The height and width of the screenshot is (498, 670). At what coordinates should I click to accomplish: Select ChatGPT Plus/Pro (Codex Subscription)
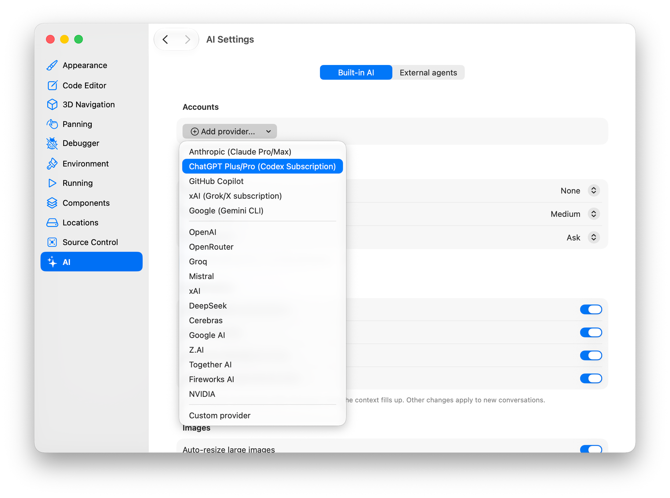tap(262, 166)
